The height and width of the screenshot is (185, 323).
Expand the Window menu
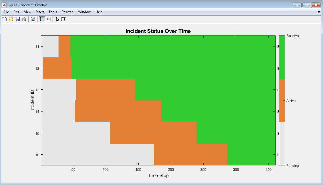[84, 12]
